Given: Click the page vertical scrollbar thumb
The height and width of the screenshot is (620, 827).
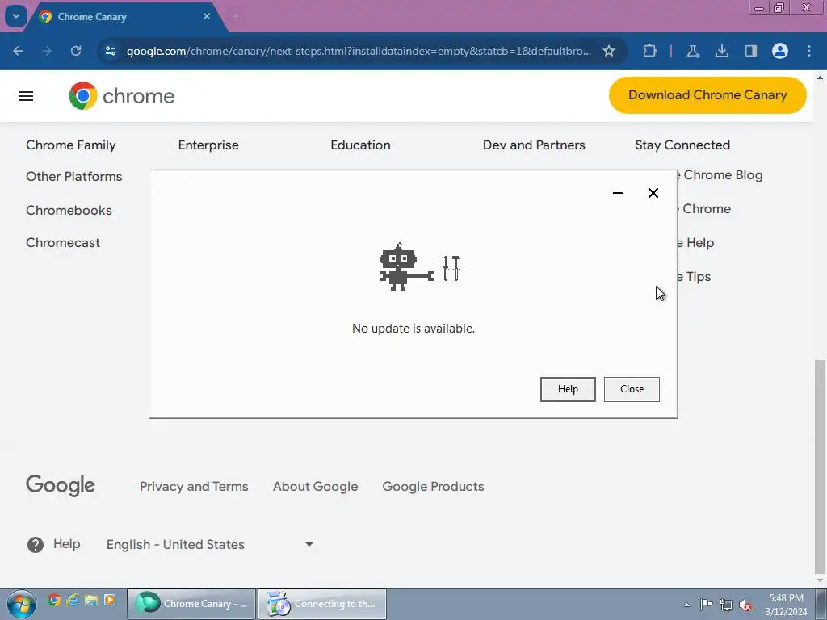Looking at the screenshot, I should (x=820, y=466).
